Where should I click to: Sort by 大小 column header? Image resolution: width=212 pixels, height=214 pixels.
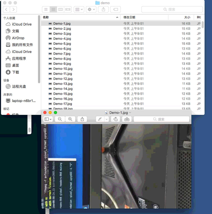point(187,17)
